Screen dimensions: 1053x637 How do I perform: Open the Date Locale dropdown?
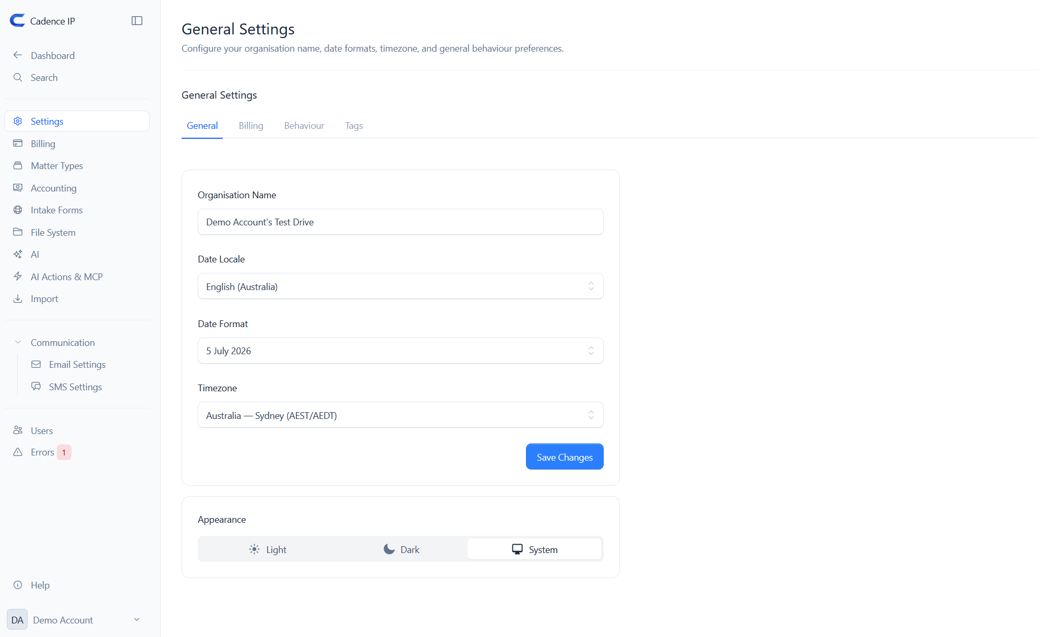(401, 286)
